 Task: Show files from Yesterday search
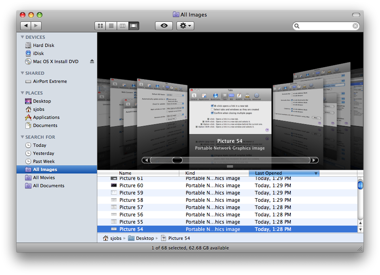[x=57, y=153]
